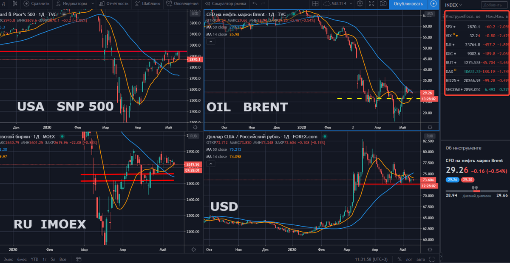
Task: Click the Инструмент column header
Action: pos(454,16)
